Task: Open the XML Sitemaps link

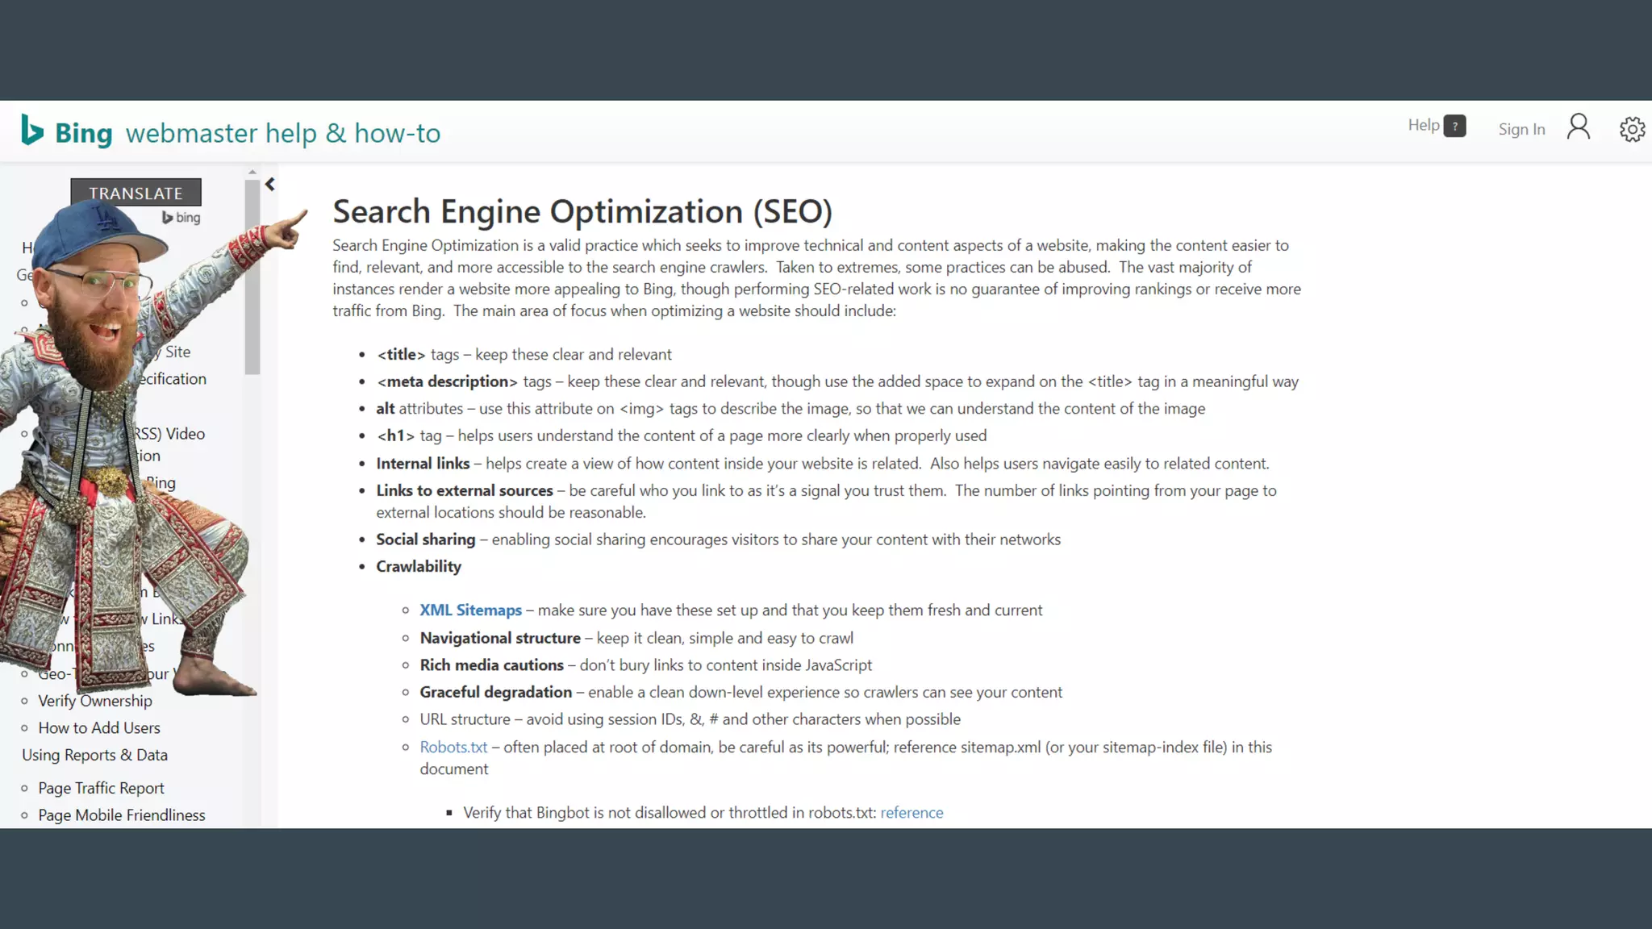Action: tap(470, 610)
